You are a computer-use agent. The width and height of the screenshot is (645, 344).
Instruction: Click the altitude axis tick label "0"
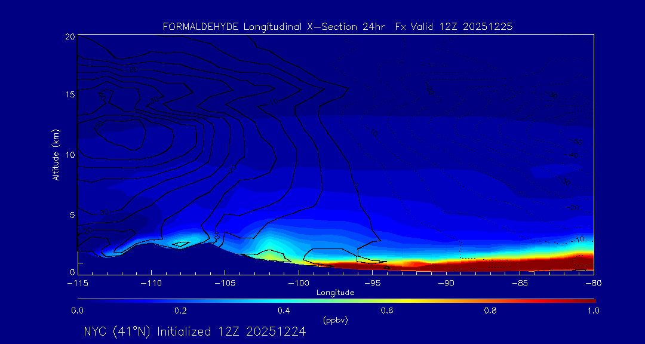[x=72, y=272]
